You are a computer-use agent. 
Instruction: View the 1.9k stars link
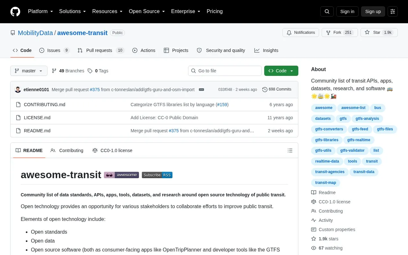tap(325, 239)
